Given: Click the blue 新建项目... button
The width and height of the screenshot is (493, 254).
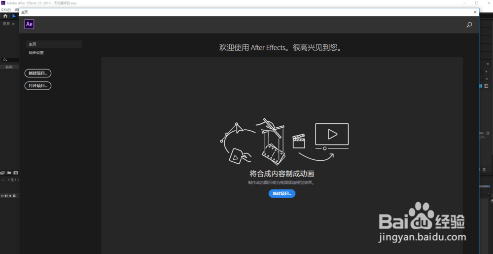Looking at the screenshot, I should 282,194.
